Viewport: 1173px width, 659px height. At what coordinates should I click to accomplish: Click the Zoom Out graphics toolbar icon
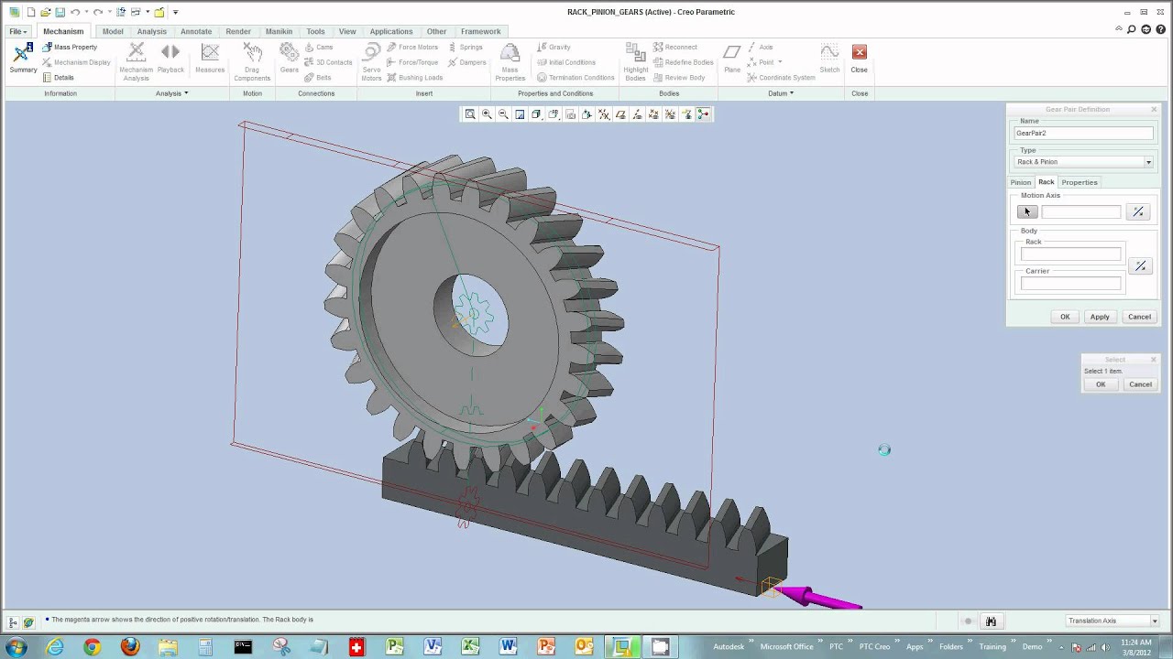pyautogui.click(x=503, y=114)
